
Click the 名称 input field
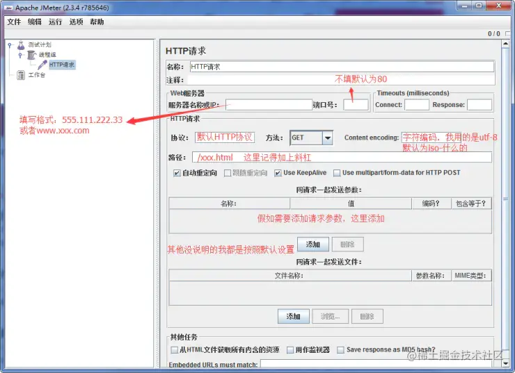(342, 67)
